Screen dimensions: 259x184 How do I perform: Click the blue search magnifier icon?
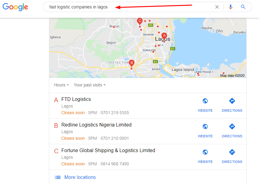243,7
